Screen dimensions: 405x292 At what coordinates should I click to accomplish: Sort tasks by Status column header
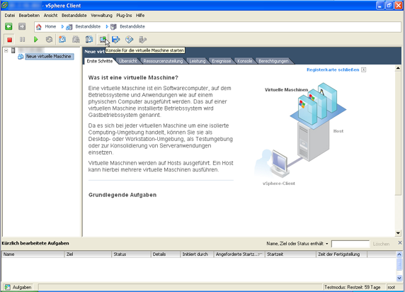131,254
